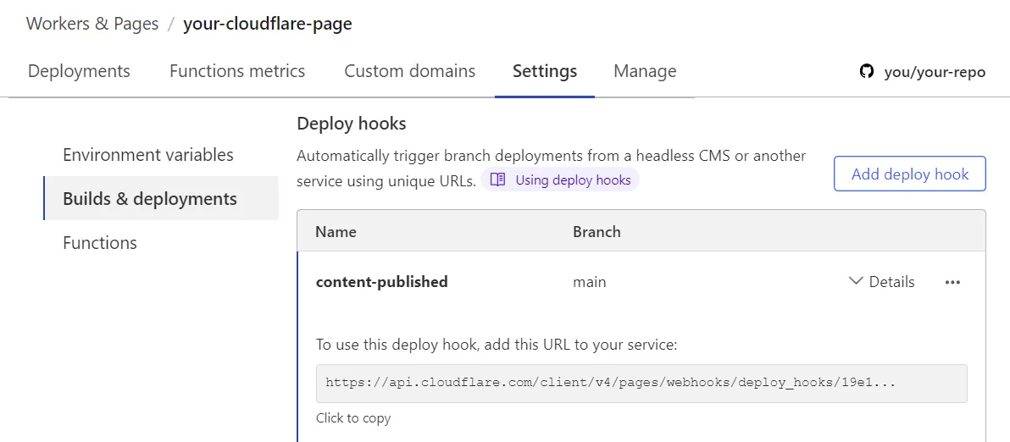Screen dimensions: 1010x442
Task: Select Builds & deployments in the sidebar
Action: (150, 199)
